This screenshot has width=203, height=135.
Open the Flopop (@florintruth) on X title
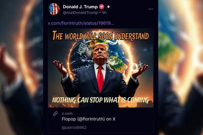coord(88,119)
